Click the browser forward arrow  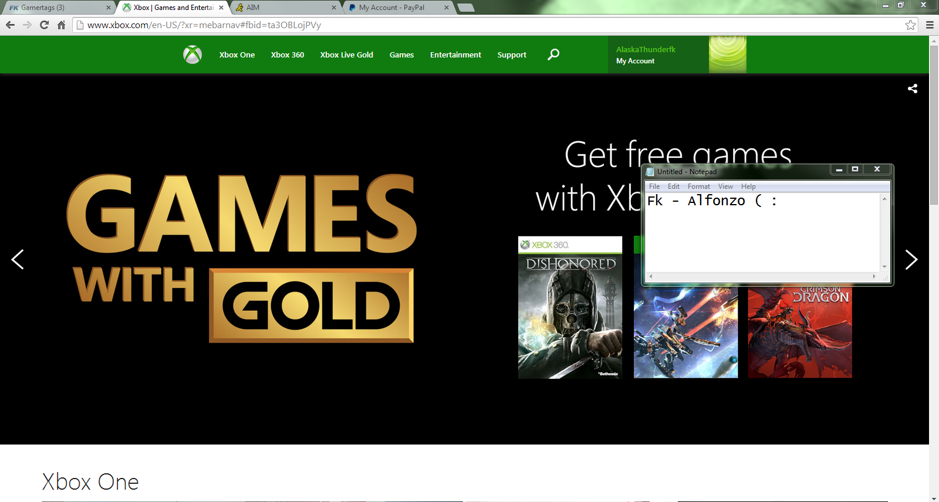pos(27,25)
